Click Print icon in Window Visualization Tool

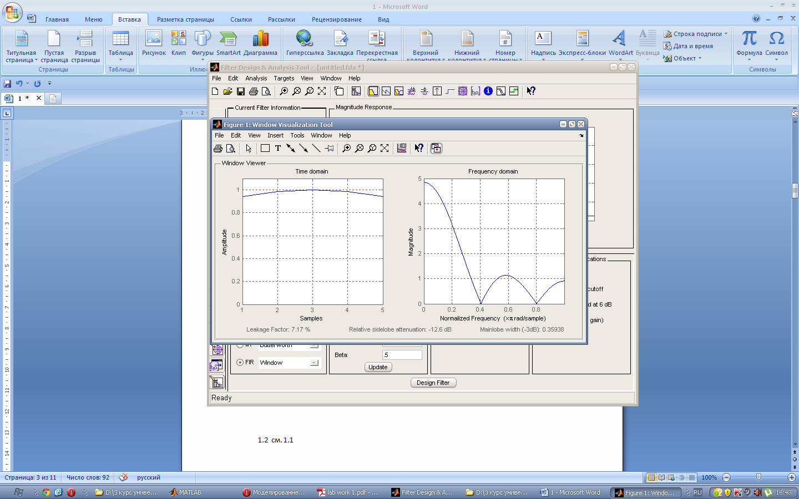click(x=218, y=149)
